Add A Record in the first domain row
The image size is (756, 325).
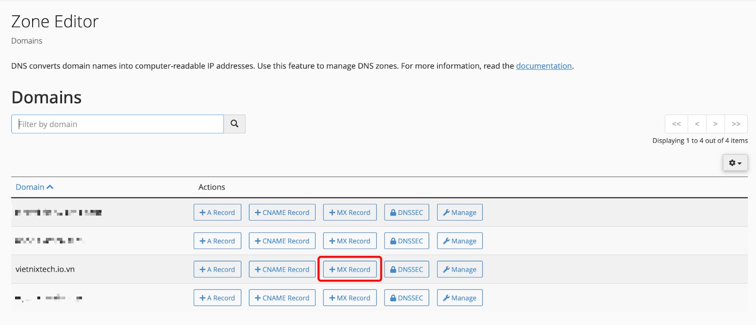[x=217, y=213]
